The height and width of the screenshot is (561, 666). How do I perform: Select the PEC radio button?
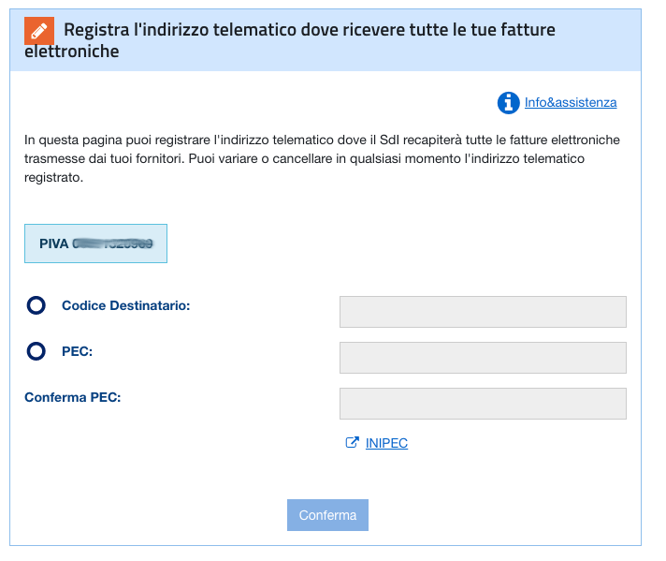point(36,351)
